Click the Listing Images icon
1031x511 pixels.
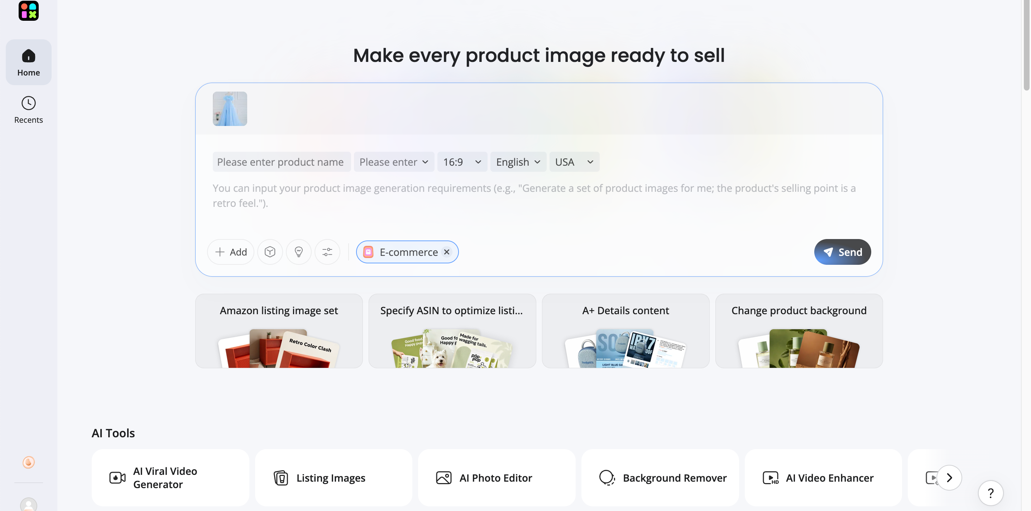281,478
